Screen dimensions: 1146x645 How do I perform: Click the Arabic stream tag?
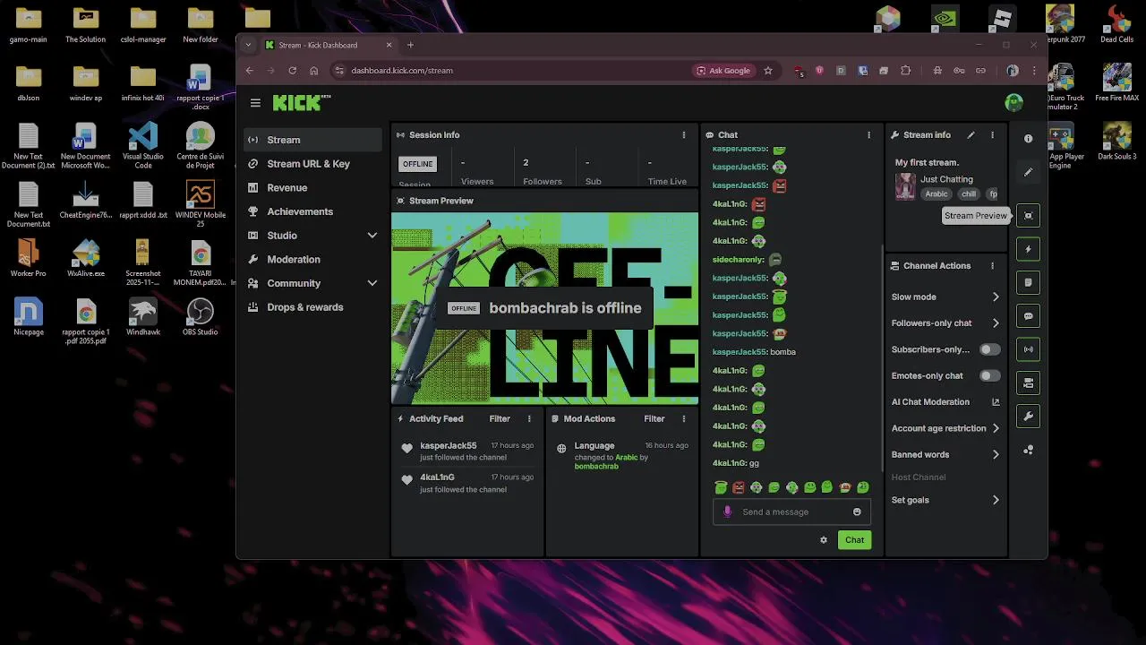[x=936, y=194]
